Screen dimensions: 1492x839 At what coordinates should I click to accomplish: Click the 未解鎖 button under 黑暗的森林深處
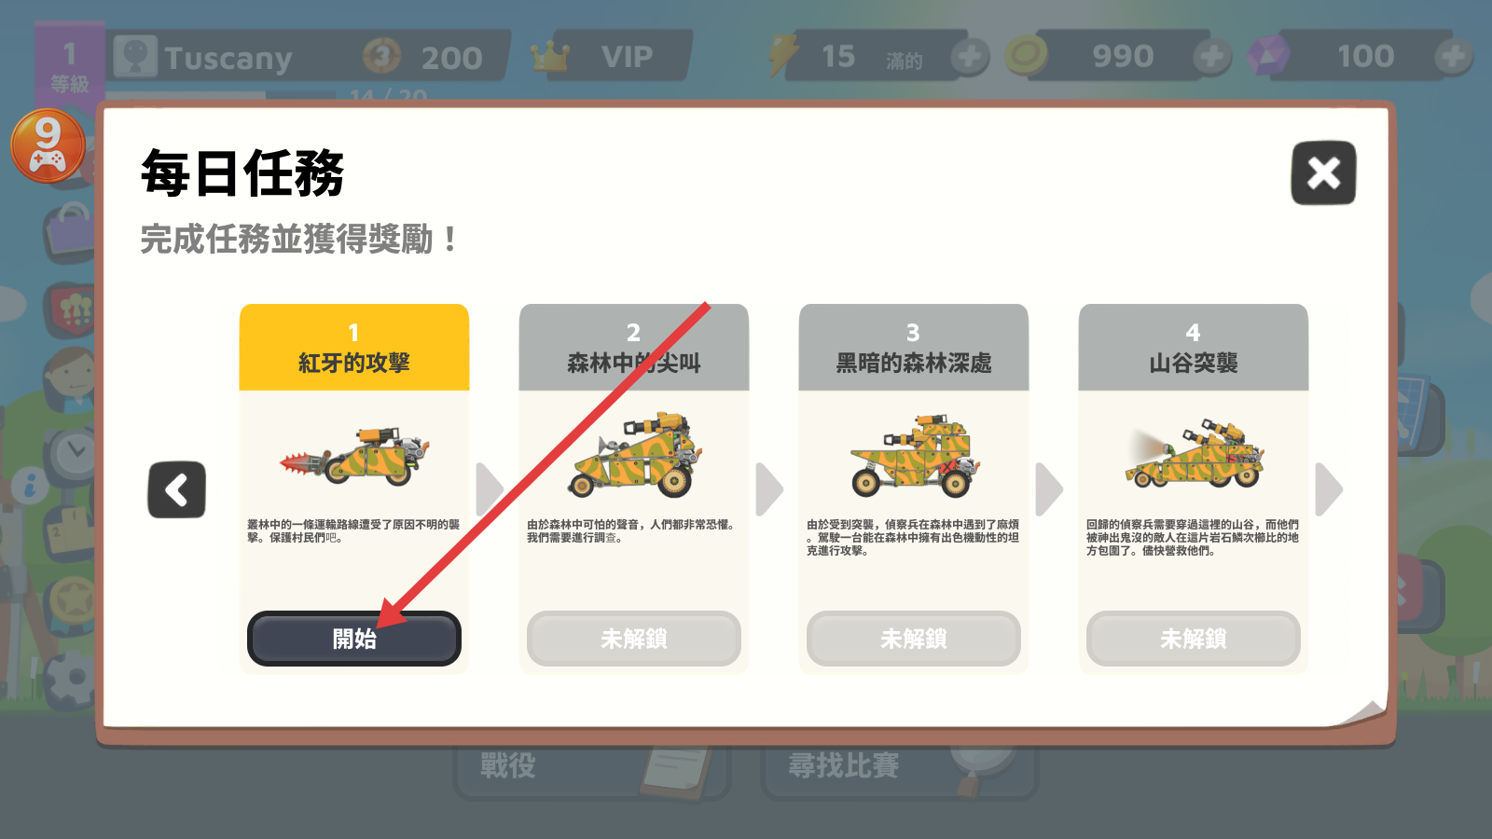click(914, 639)
